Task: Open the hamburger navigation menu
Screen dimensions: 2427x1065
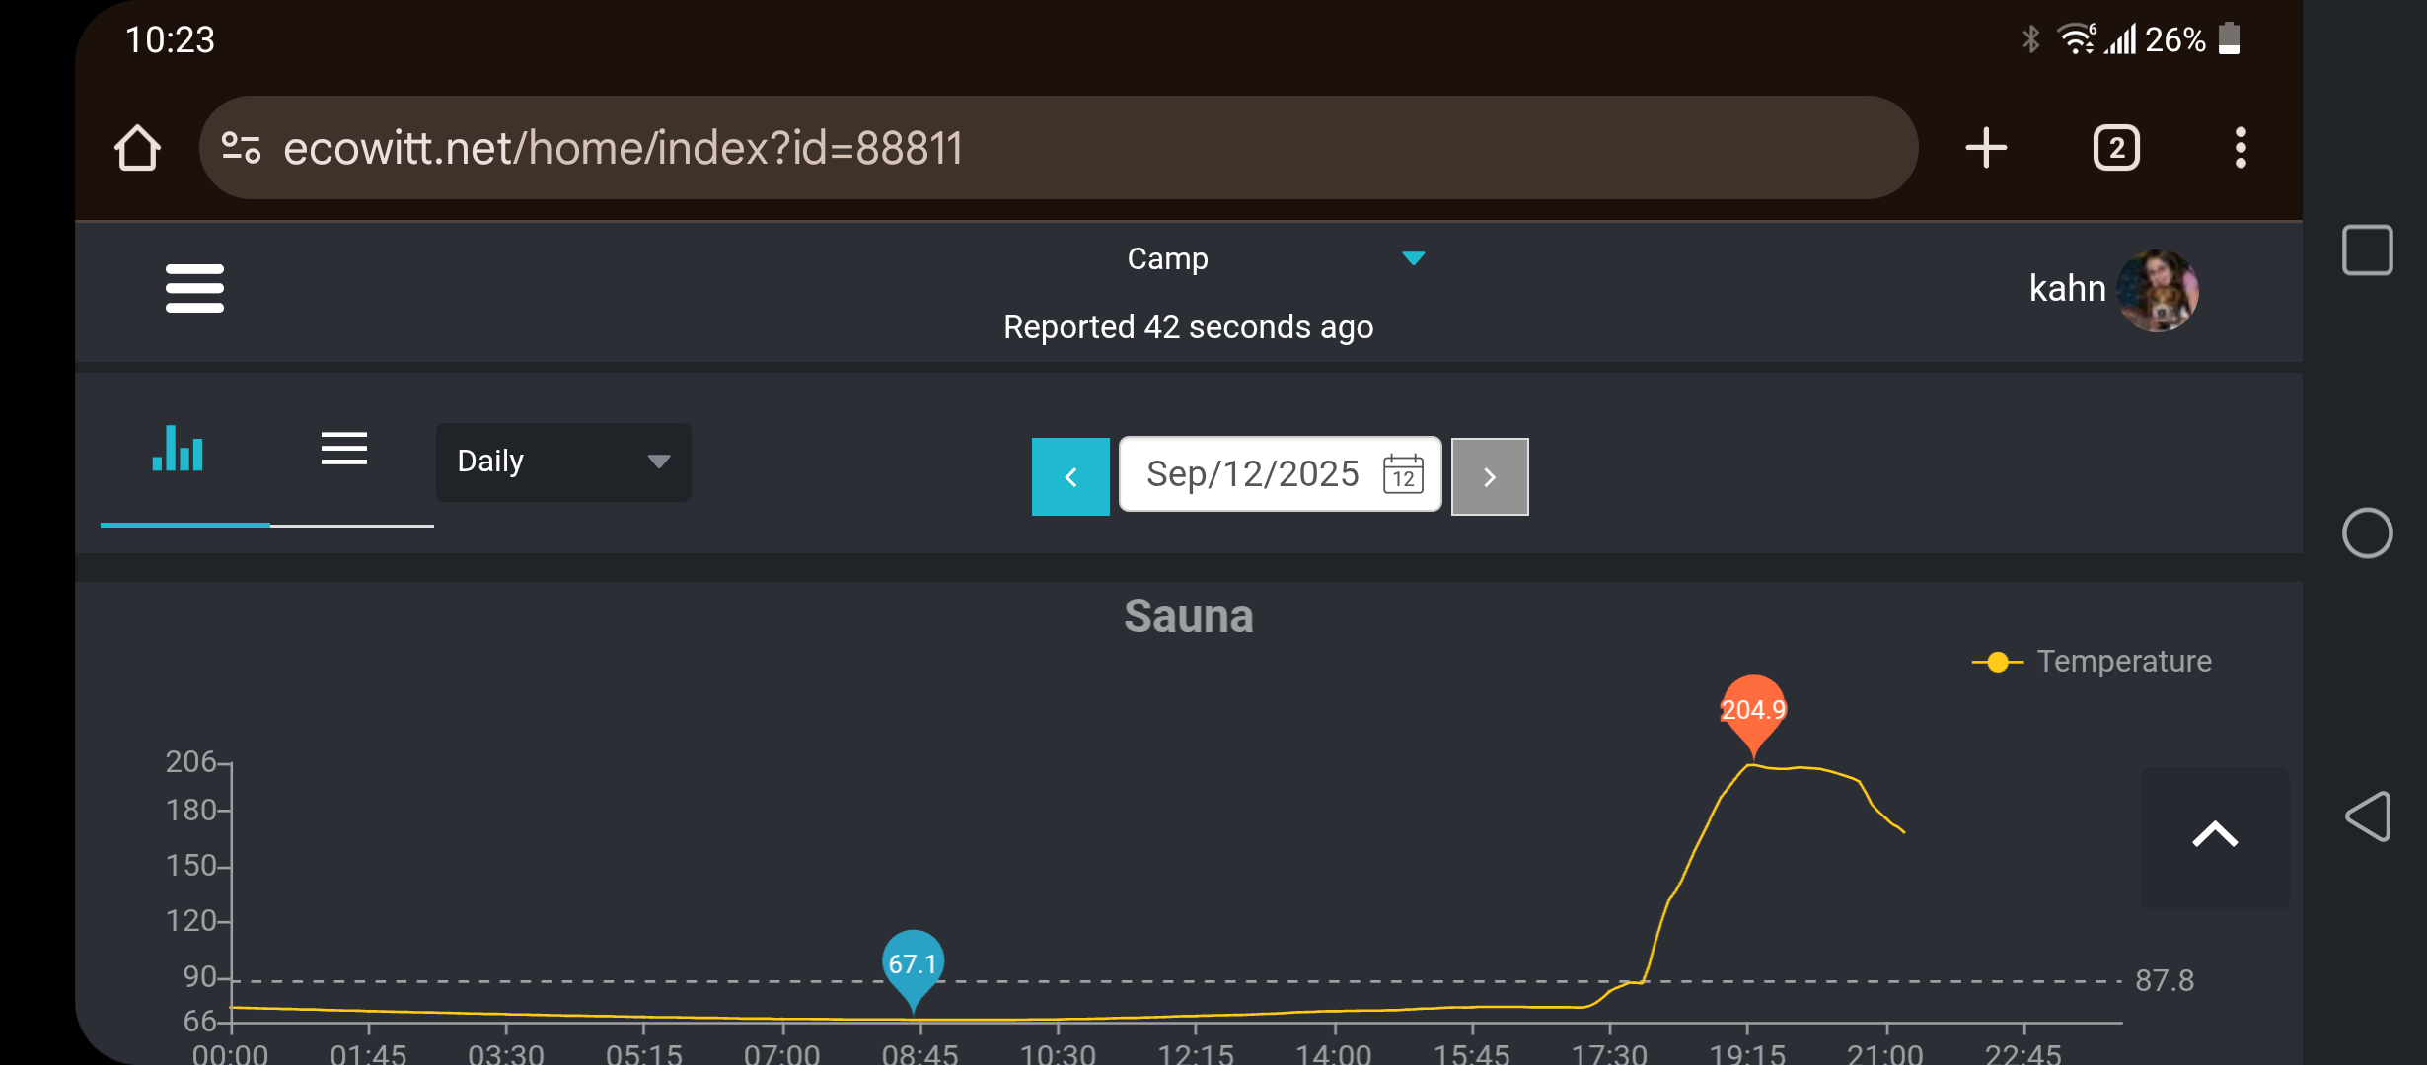Action: (x=194, y=288)
